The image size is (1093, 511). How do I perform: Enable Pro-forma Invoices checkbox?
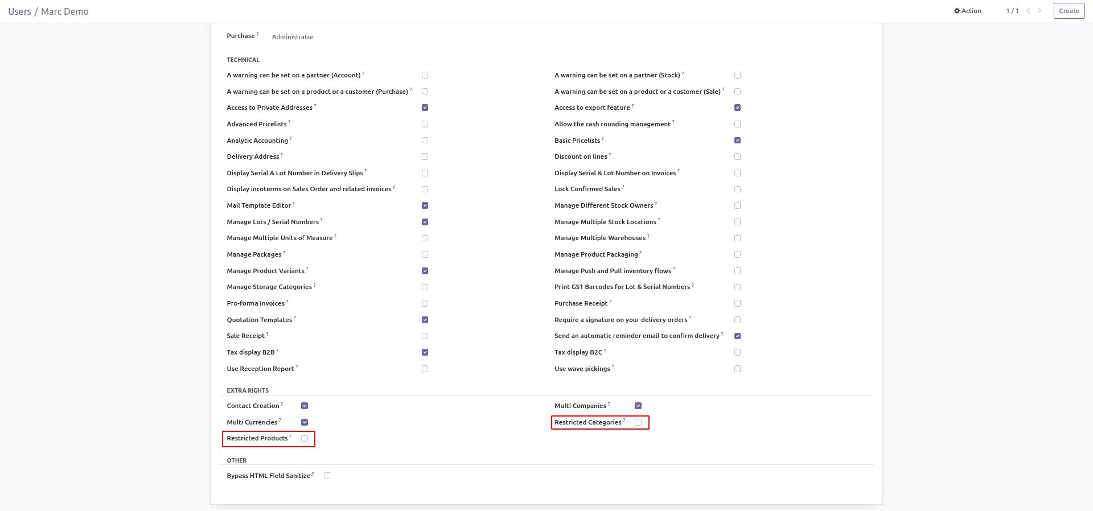pos(425,303)
